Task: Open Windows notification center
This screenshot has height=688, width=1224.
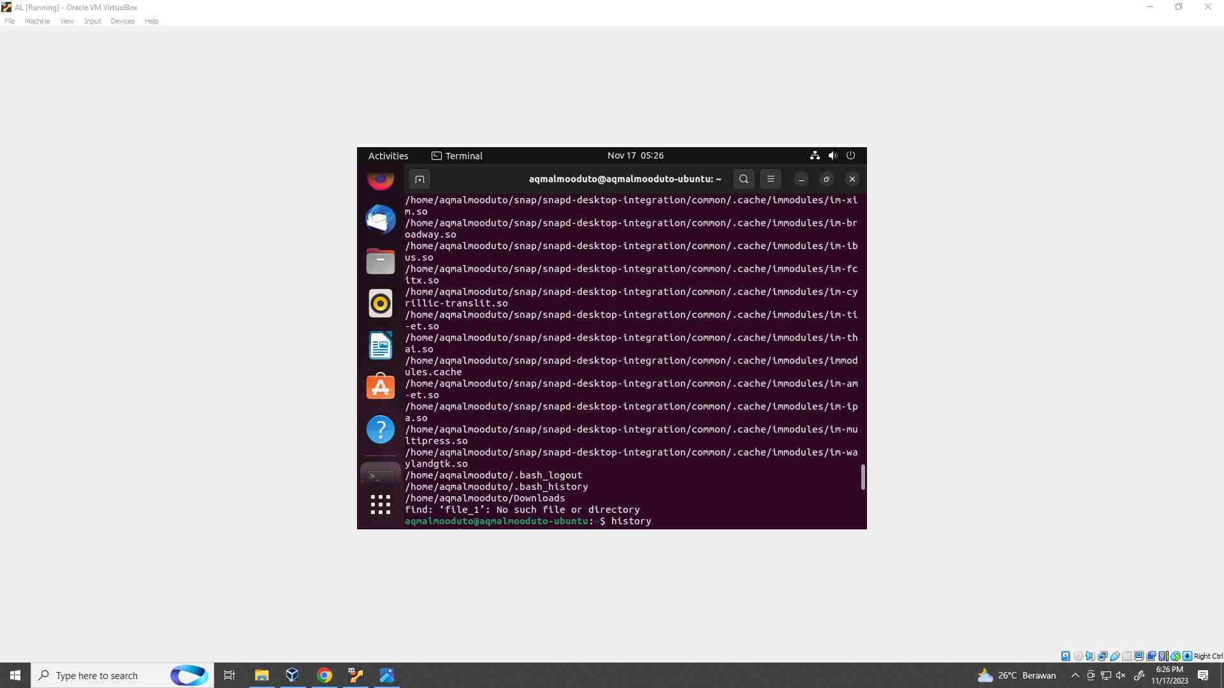Action: point(1203,675)
